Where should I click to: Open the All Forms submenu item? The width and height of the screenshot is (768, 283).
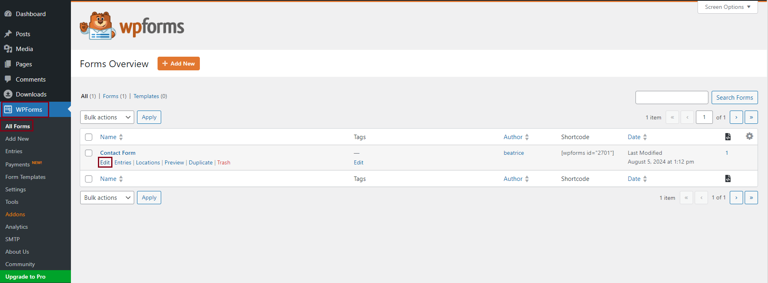click(17, 126)
